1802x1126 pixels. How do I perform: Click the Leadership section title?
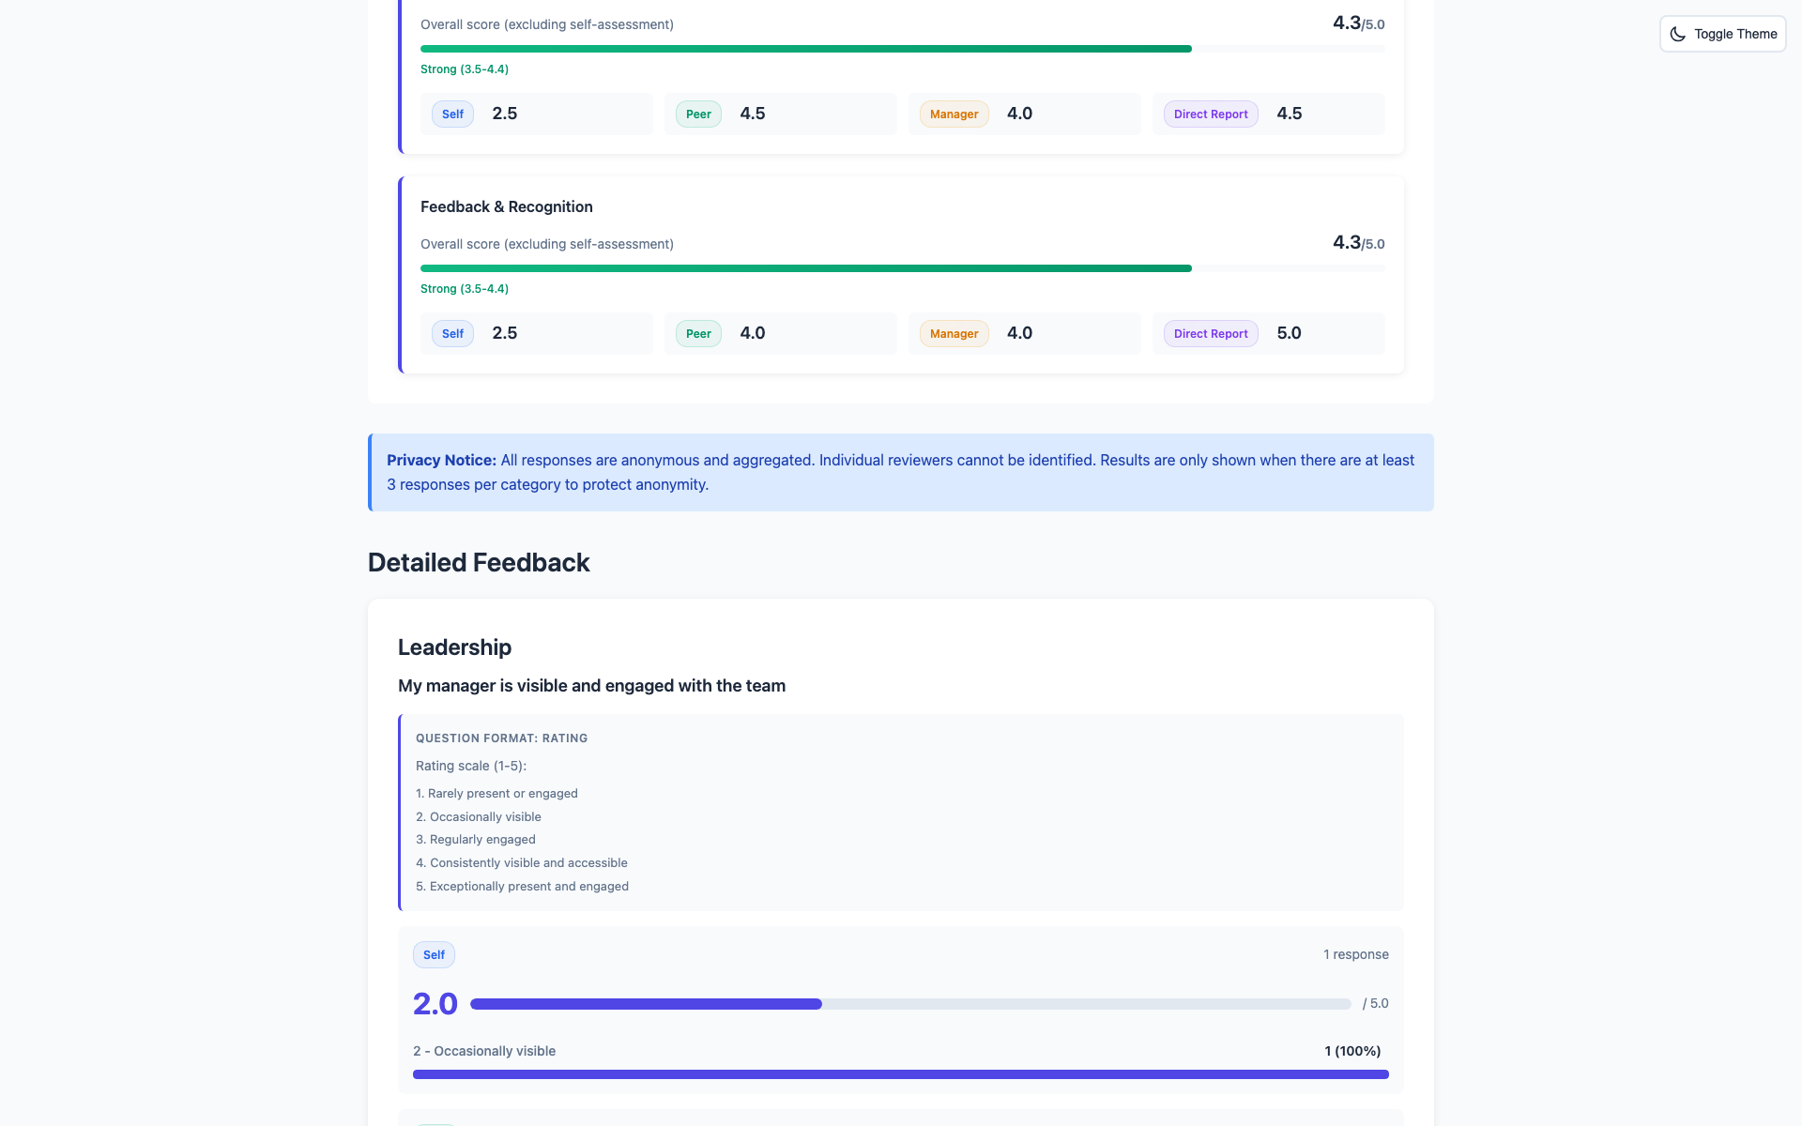(454, 647)
